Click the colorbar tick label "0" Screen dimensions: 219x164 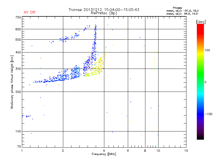pos(205,82)
